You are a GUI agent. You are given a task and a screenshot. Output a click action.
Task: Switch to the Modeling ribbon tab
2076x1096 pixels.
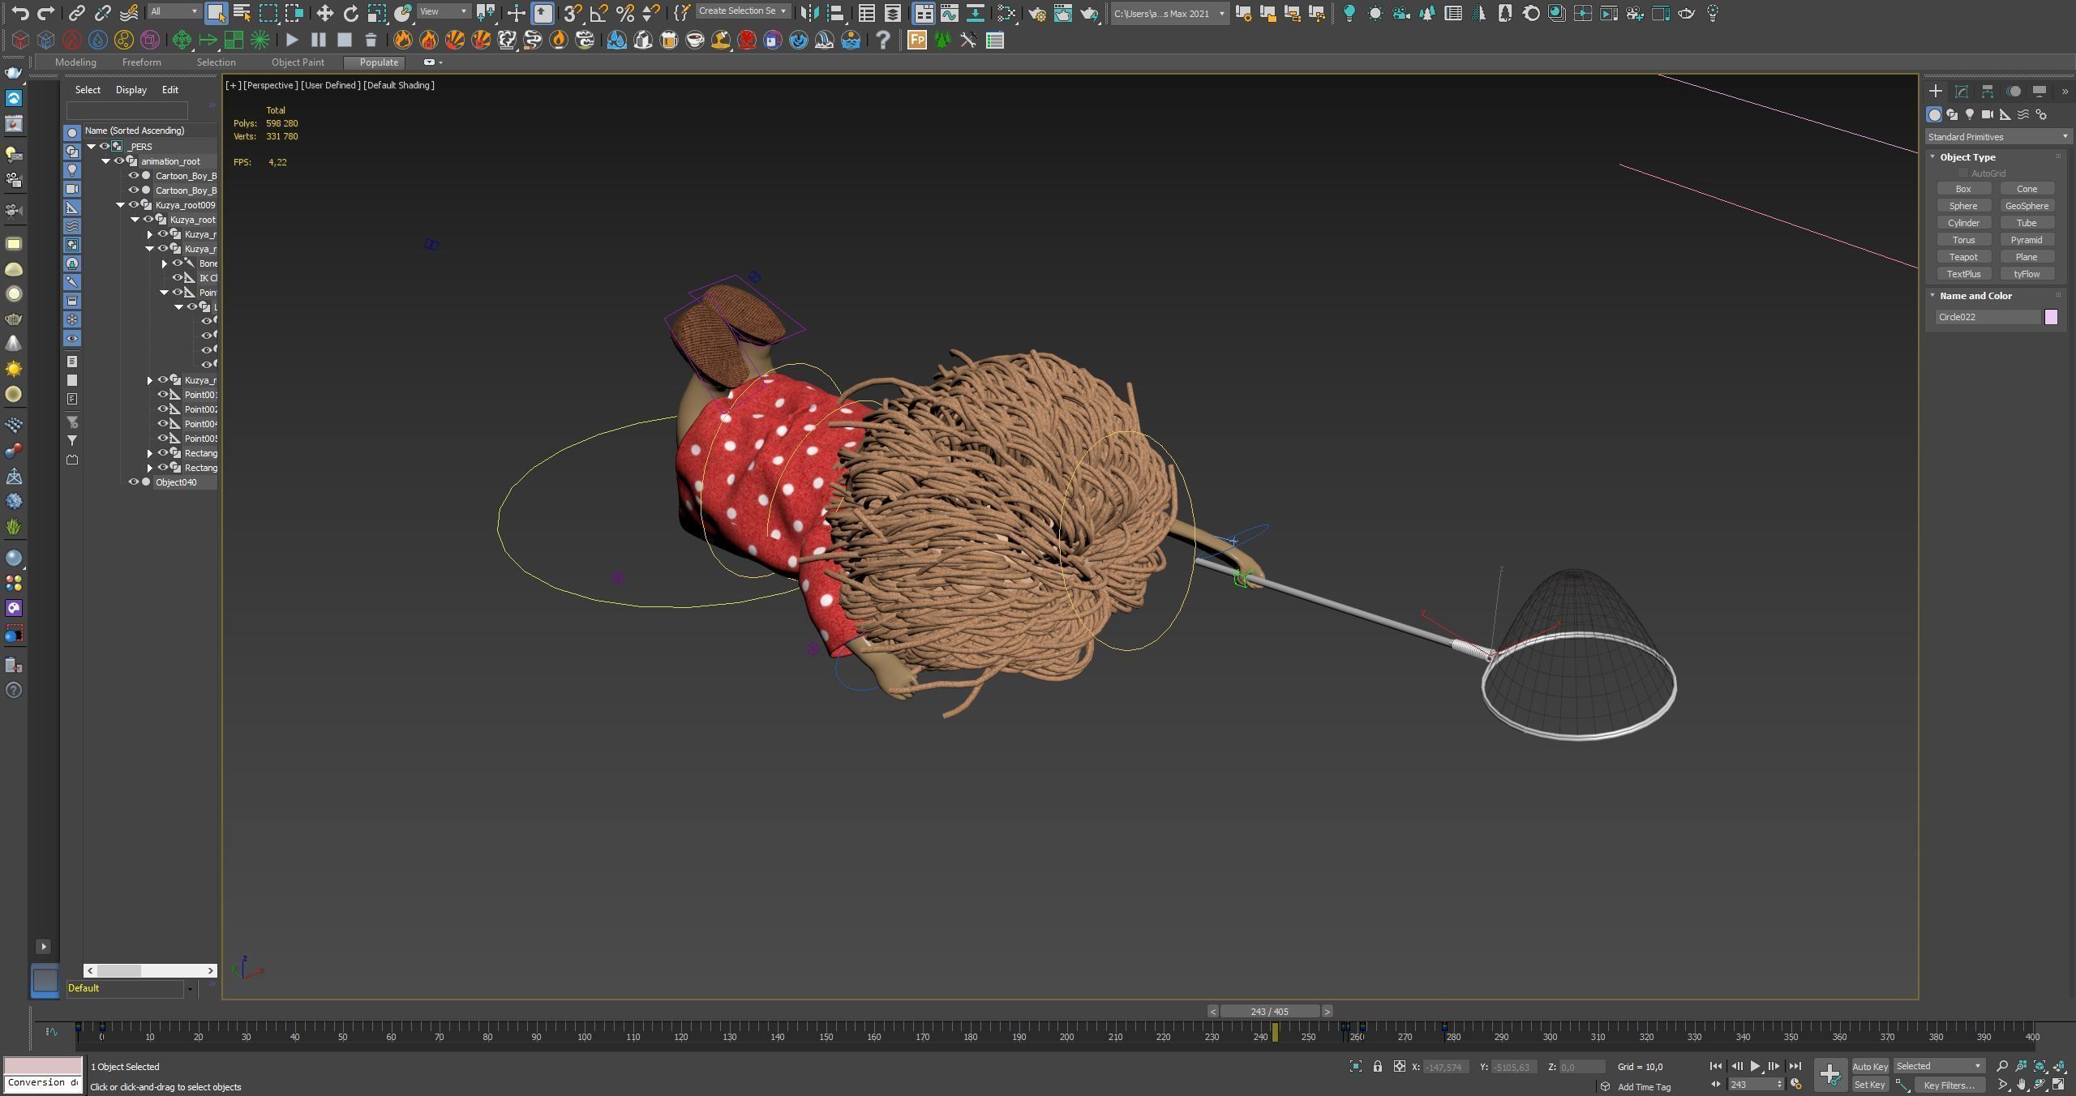point(75,62)
